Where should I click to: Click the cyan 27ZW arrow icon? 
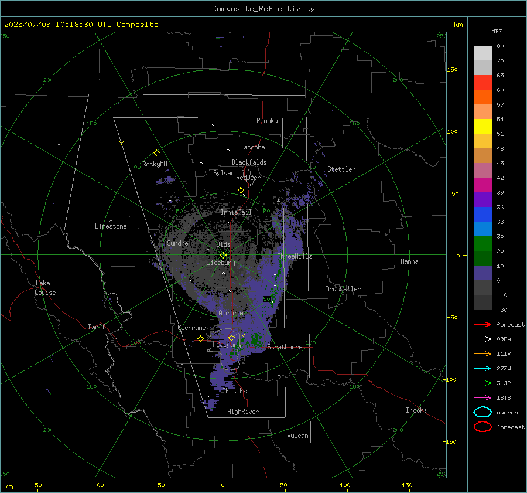(x=482, y=369)
